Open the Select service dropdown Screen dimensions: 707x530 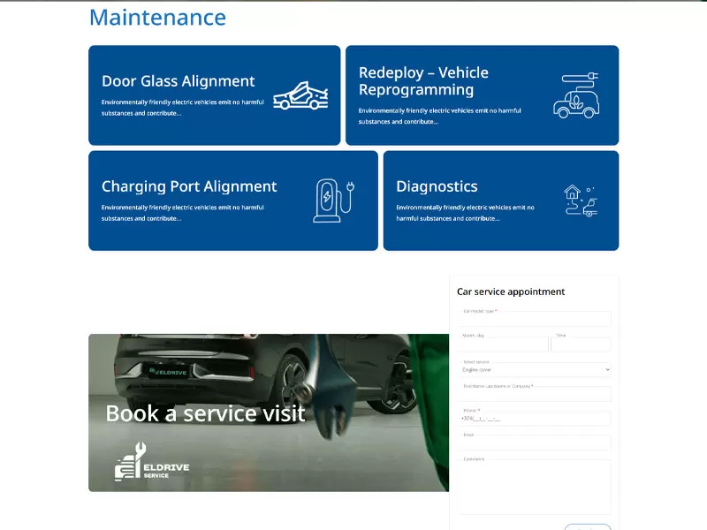tap(535, 370)
